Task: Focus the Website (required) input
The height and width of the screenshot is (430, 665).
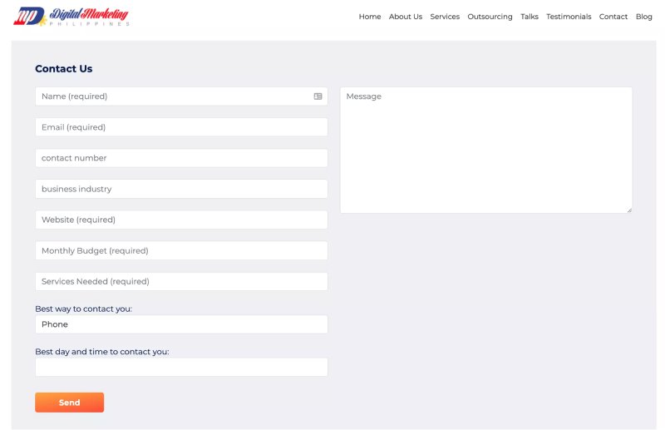Action: (x=181, y=220)
